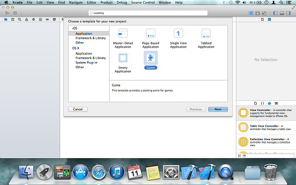The width and height of the screenshot is (296, 185).
Task: Select the Standard editor button
Action: [x=251, y=13]
